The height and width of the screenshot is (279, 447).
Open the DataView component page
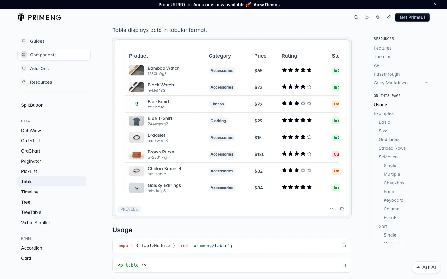[31, 131]
